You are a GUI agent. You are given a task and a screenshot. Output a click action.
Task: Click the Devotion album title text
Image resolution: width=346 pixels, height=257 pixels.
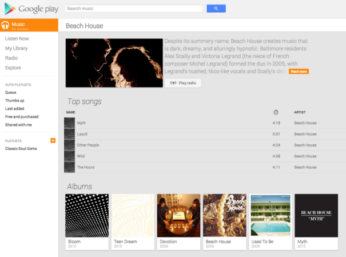[168, 242]
